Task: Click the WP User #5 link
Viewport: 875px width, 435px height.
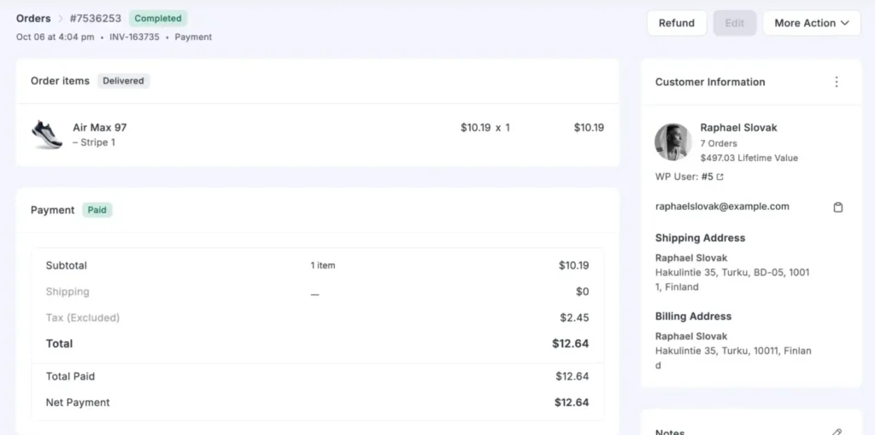Action: [707, 177]
